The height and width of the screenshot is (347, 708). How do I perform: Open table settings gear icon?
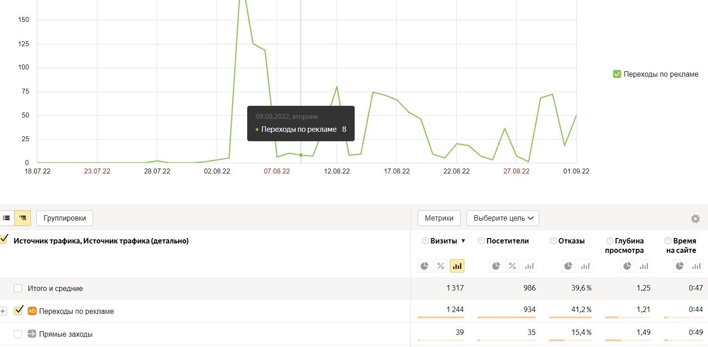coord(695,218)
